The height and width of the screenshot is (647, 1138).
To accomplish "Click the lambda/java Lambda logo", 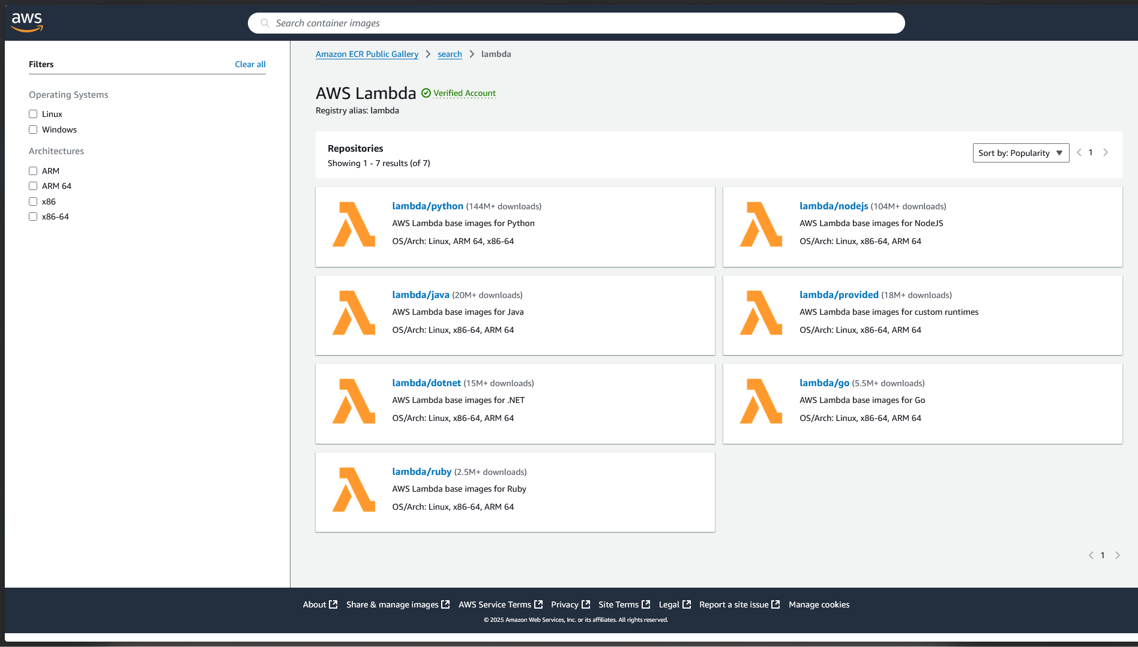I will [x=354, y=313].
